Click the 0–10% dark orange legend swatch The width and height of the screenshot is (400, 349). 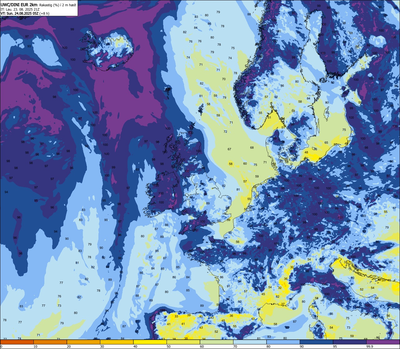[x=17, y=342]
